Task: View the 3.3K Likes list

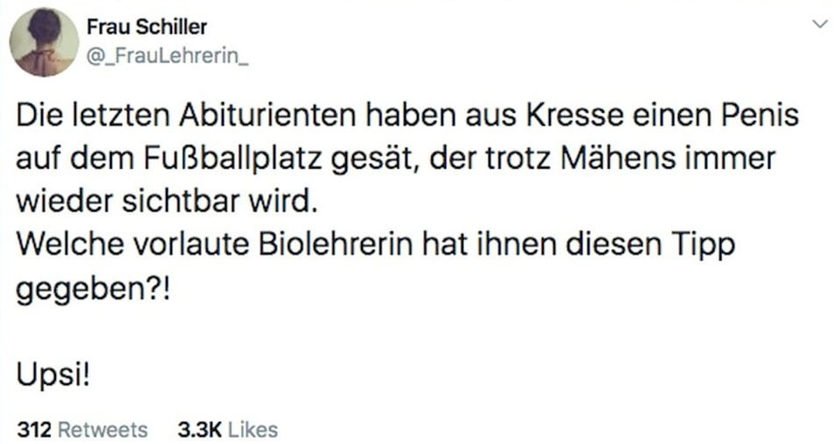Action: pyautogui.click(x=227, y=429)
